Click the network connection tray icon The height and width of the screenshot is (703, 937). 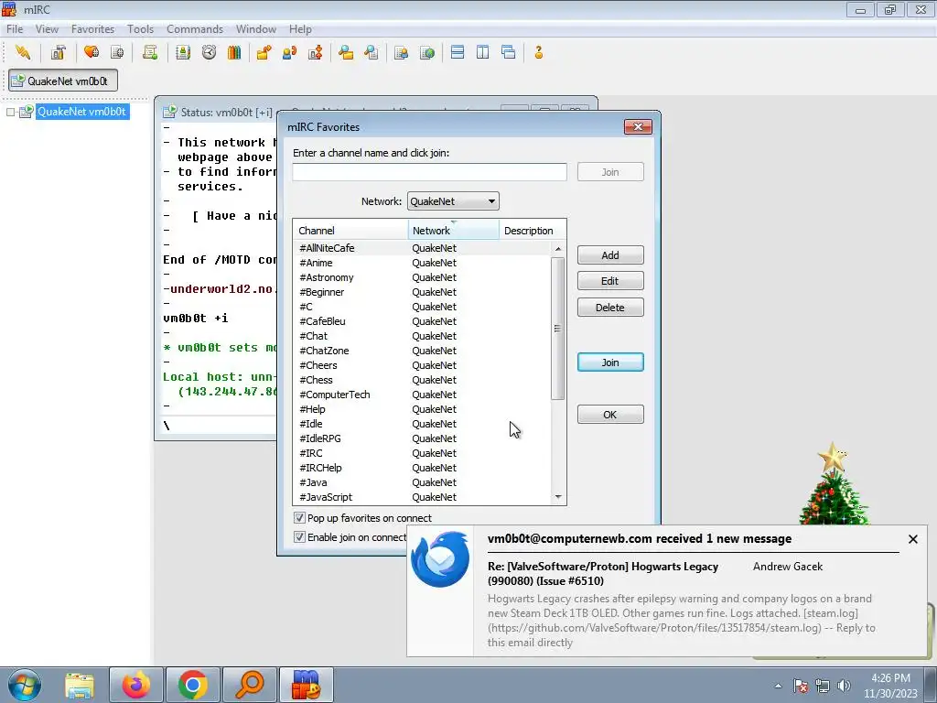tap(823, 686)
